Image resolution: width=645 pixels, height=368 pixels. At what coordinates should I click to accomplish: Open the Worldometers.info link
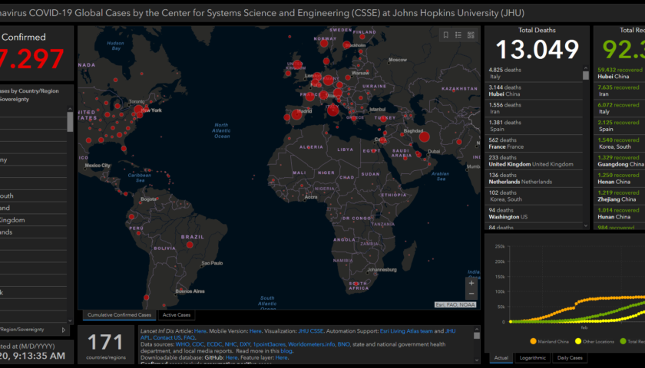coord(312,344)
